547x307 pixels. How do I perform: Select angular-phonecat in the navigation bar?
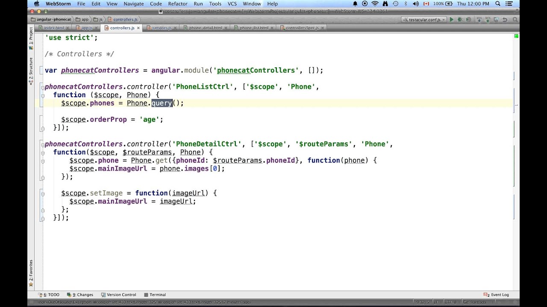(50, 20)
